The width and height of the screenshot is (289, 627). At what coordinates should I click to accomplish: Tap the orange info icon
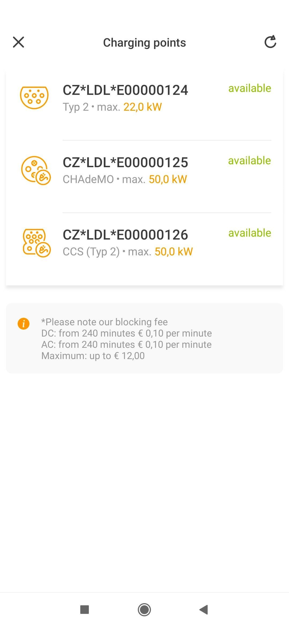[24, 323]
